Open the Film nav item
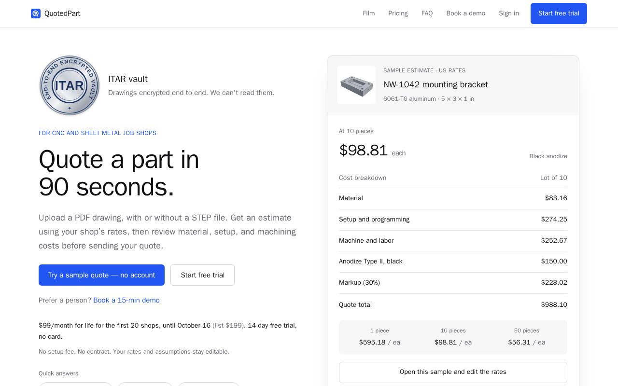Image resolution: width=618 pixels, height=386 pixels. 369,14
